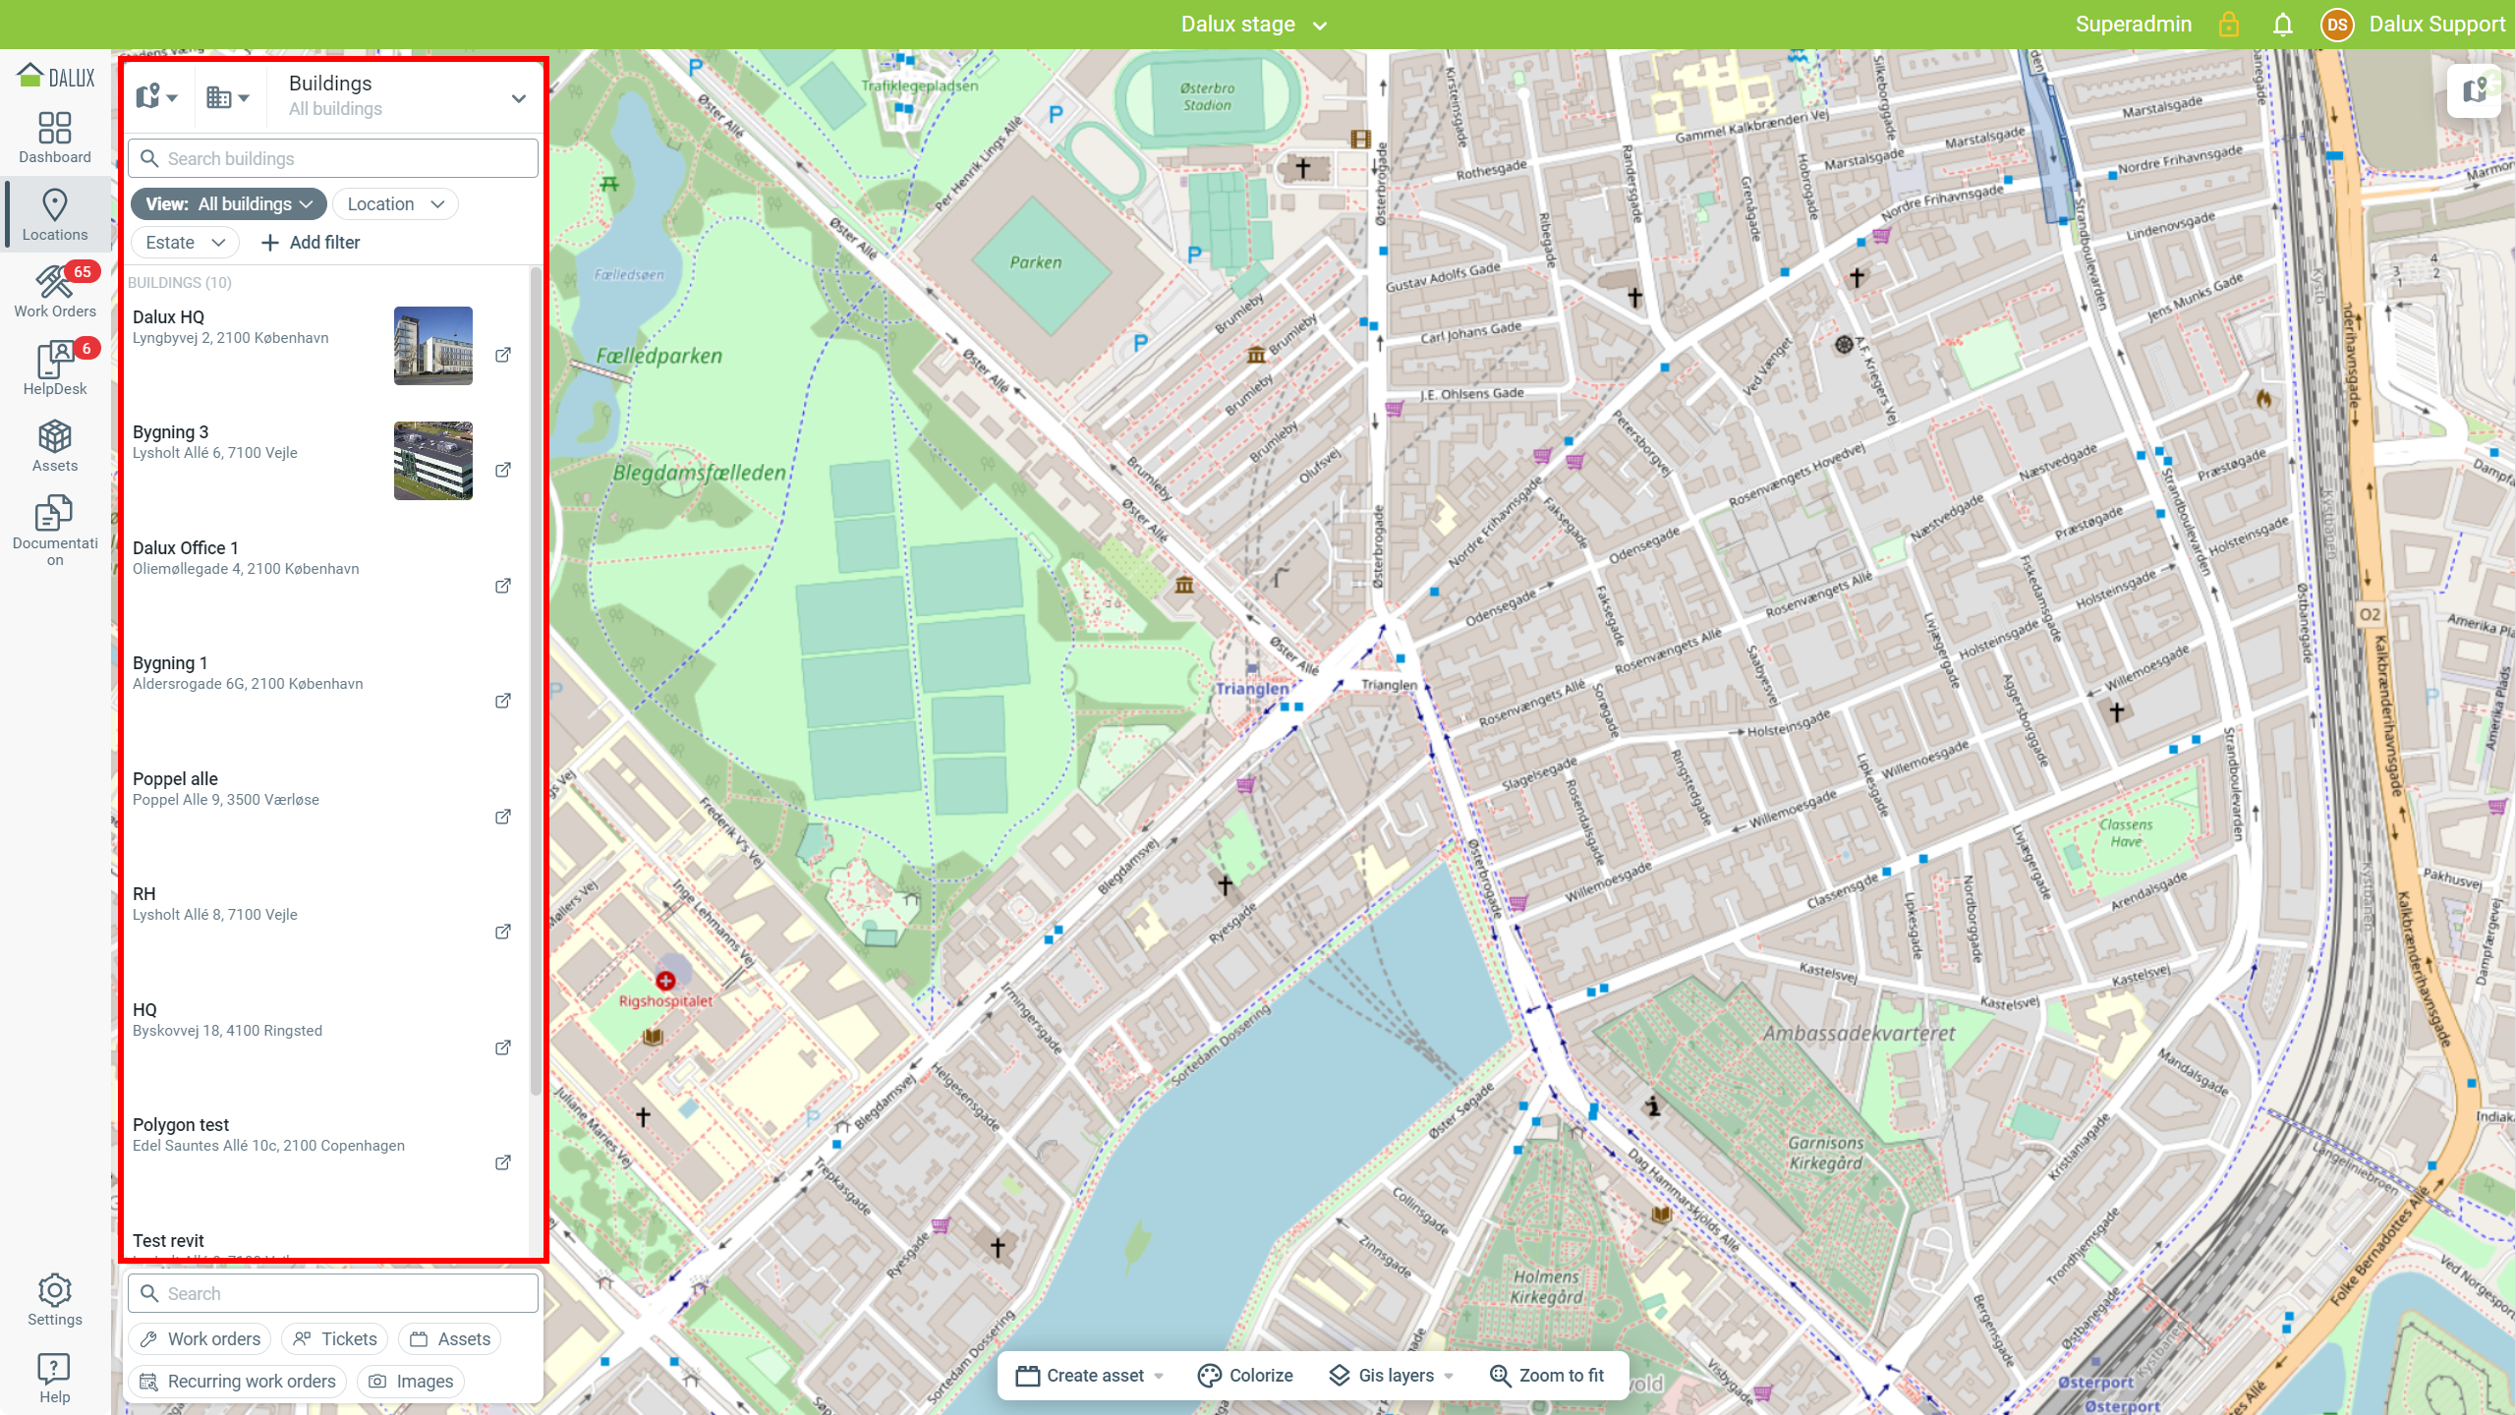This screenshot has width=2516, height=1415.
Task: Open the Help page
Action: click(55, 1378)
